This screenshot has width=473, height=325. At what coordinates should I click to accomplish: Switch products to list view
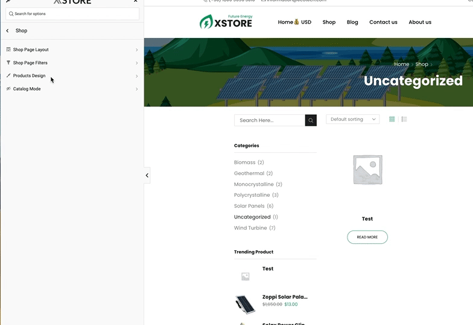[404, 119]
